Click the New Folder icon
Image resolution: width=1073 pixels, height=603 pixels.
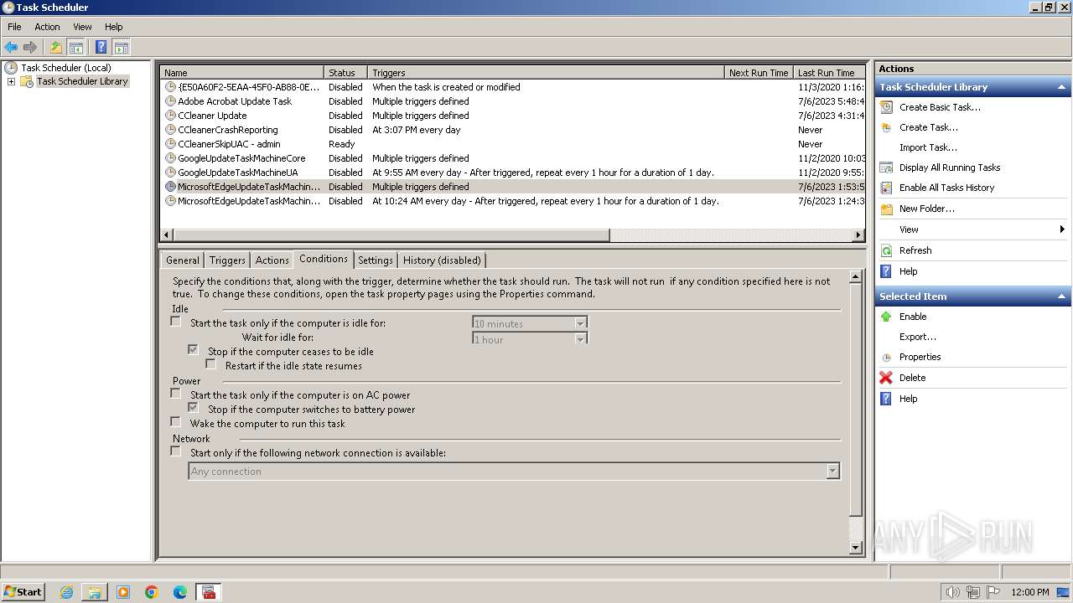tap(886, 209)
